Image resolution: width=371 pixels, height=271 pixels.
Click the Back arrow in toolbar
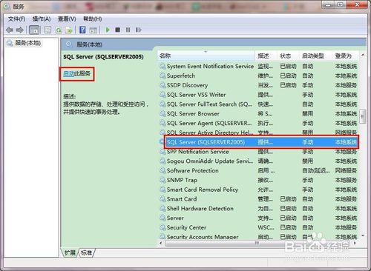(10, 30)
